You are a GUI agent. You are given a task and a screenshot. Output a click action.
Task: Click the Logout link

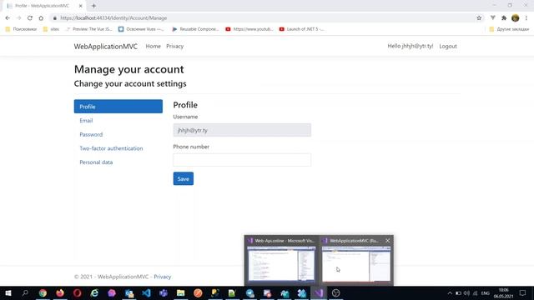tap(448, 47)
